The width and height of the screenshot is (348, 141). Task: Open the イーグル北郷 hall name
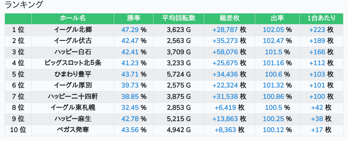(73, 30)
